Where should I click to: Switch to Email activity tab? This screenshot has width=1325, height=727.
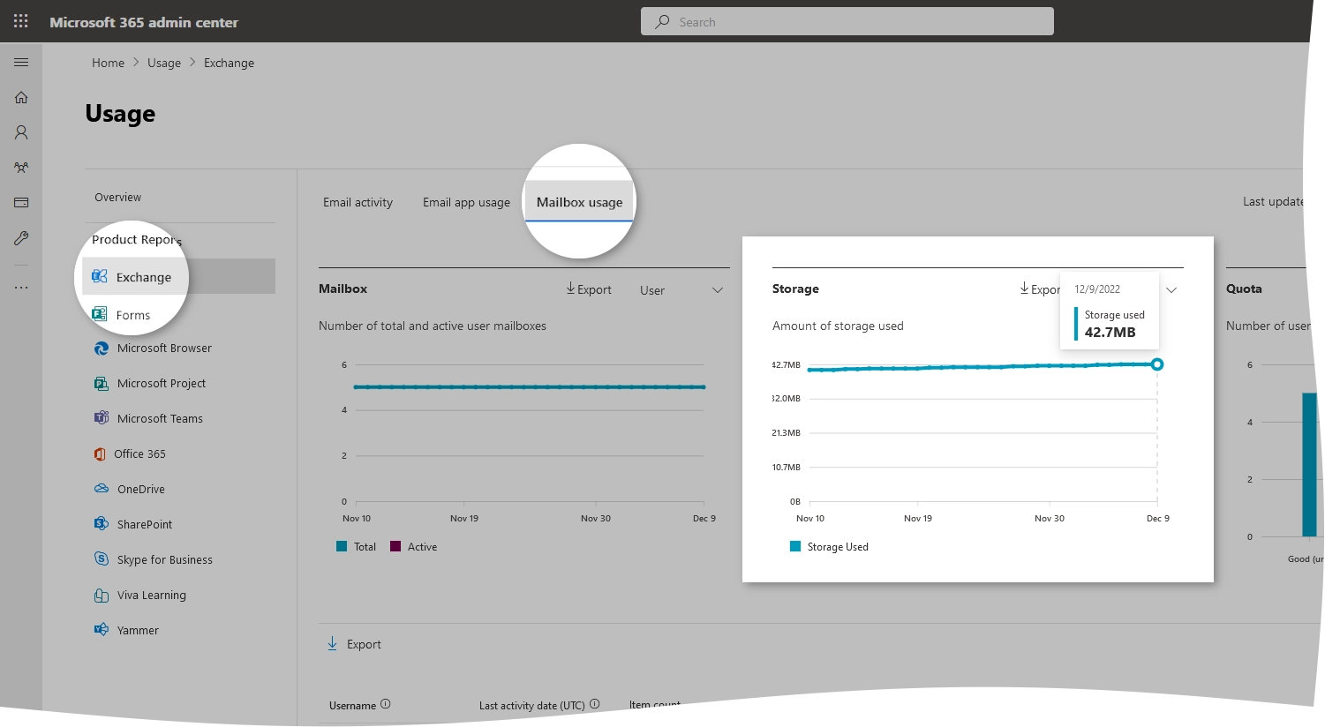(x=358, y=202)
